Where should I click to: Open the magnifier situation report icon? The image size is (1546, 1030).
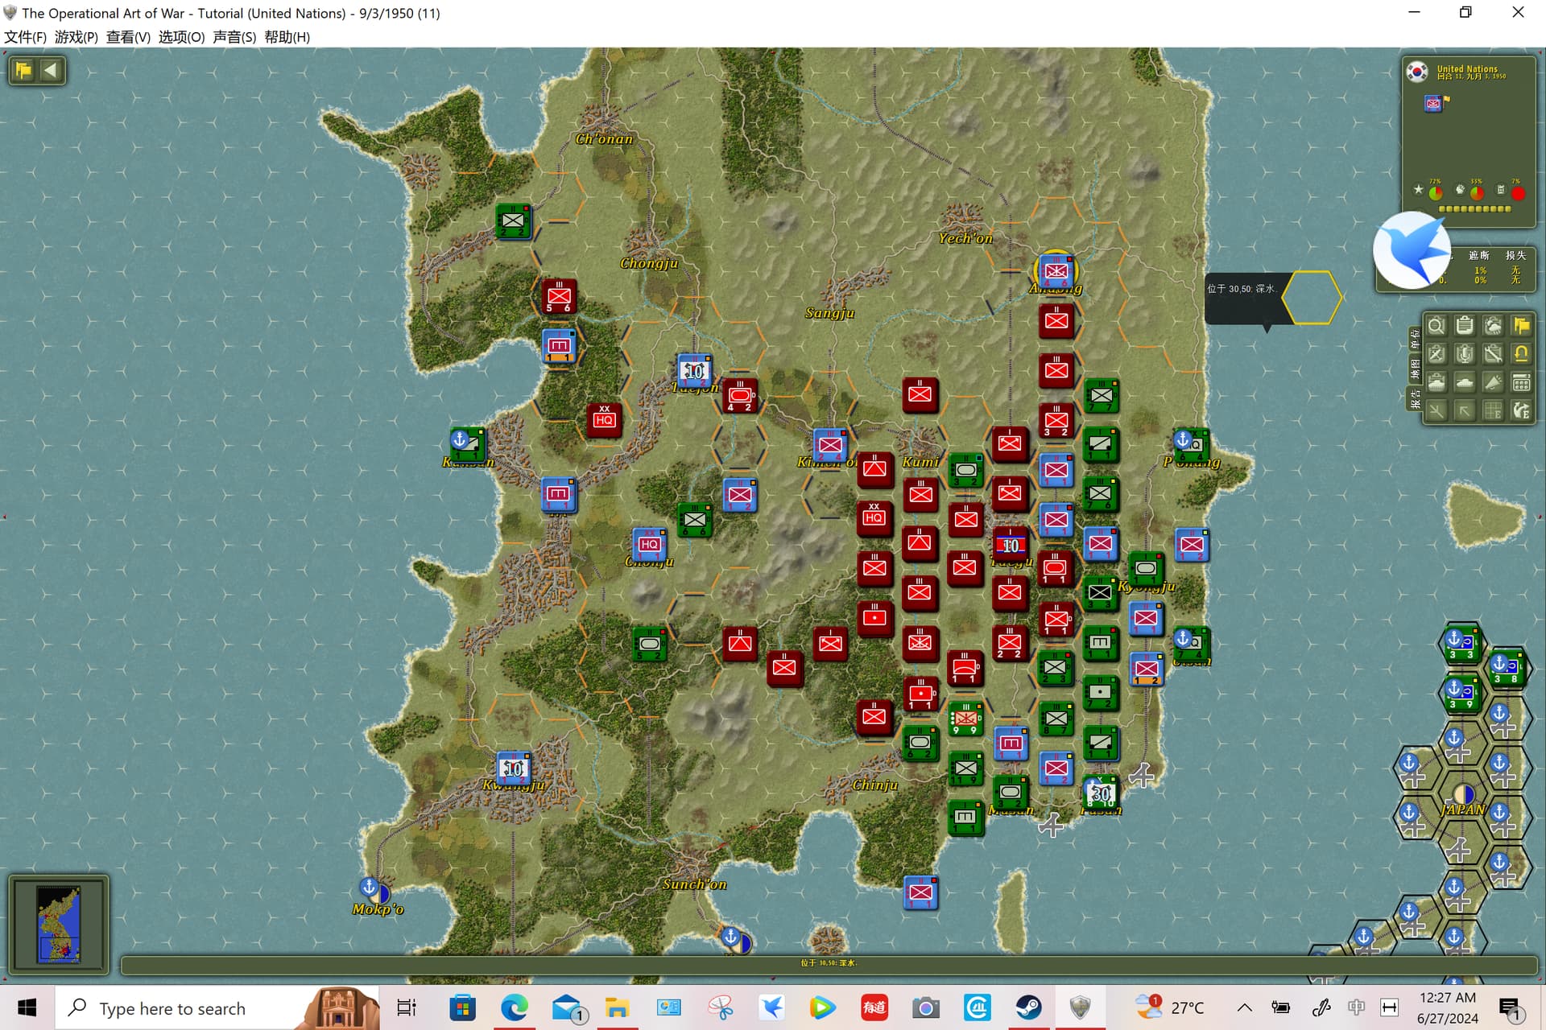pyautogui.click(x=1436, y=326)
